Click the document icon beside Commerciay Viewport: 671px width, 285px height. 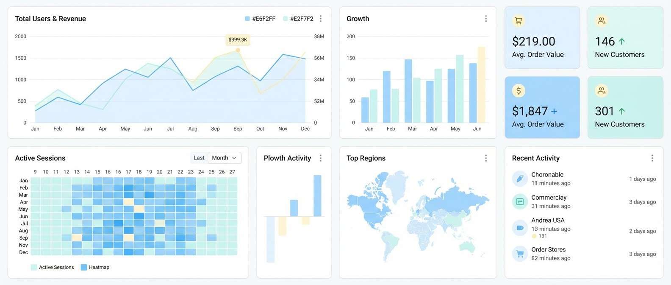pos(520,201)
